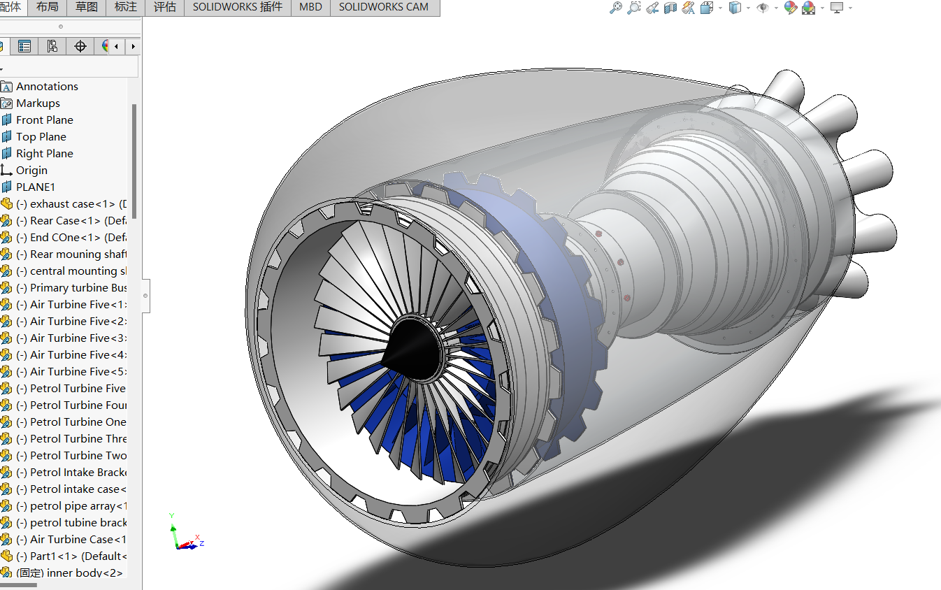This screenshot has width=941, height=590.
Task: Activate the Section View tool
Action: [670, 8]
